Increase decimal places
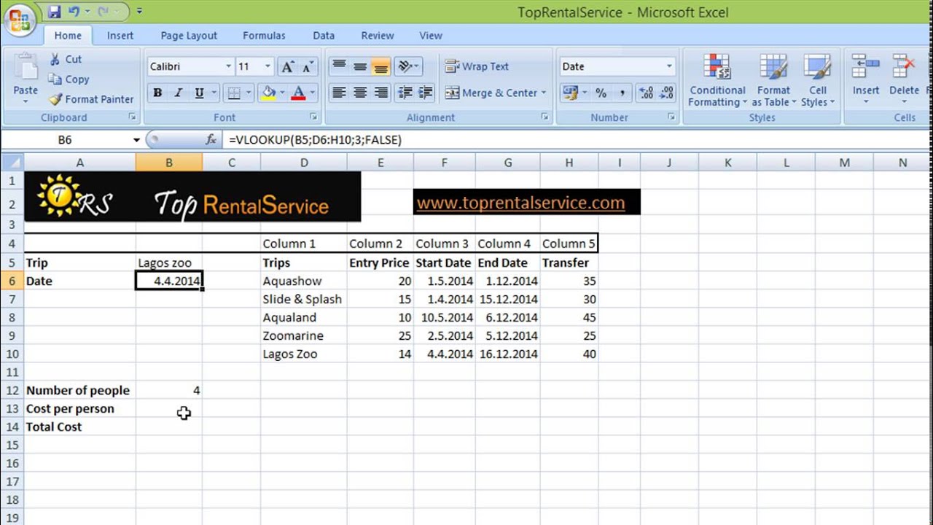This screenshot has width=933, height=525. [646, 93]
